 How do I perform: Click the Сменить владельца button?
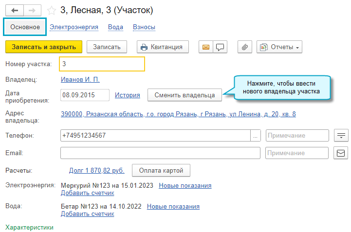click(x=185, y=95)
